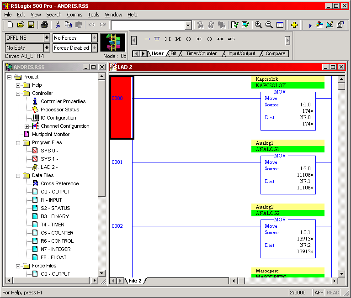Open the T4 - TIMER data file
This screenshot has width=351, height=298.
pyautogui.click(x=53, y=225)
